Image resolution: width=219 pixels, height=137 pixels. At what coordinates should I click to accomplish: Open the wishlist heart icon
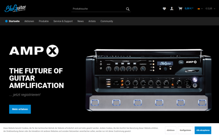coord(164,9)
